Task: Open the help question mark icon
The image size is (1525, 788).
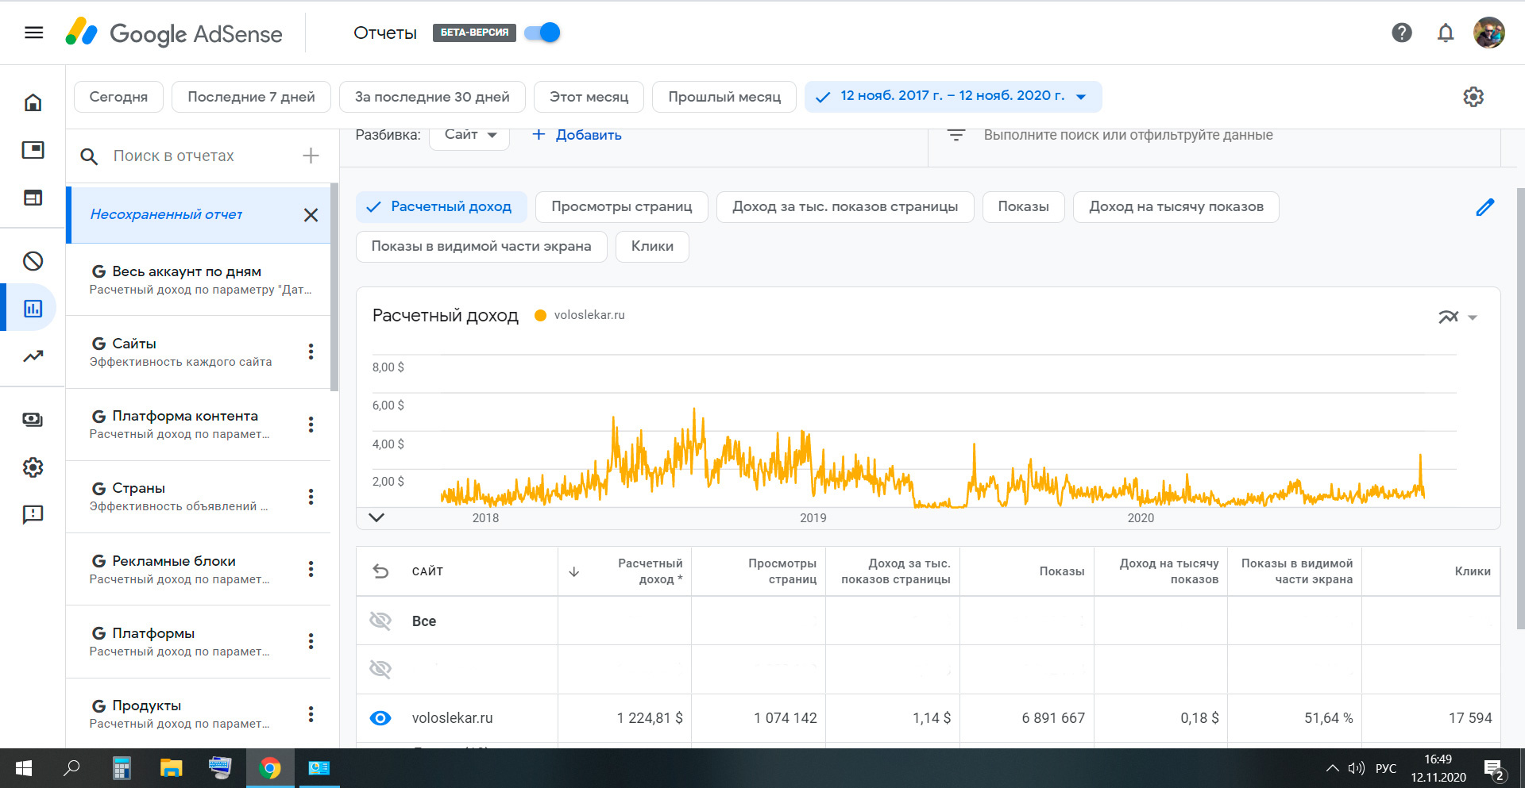Action: pos(1402,33)
